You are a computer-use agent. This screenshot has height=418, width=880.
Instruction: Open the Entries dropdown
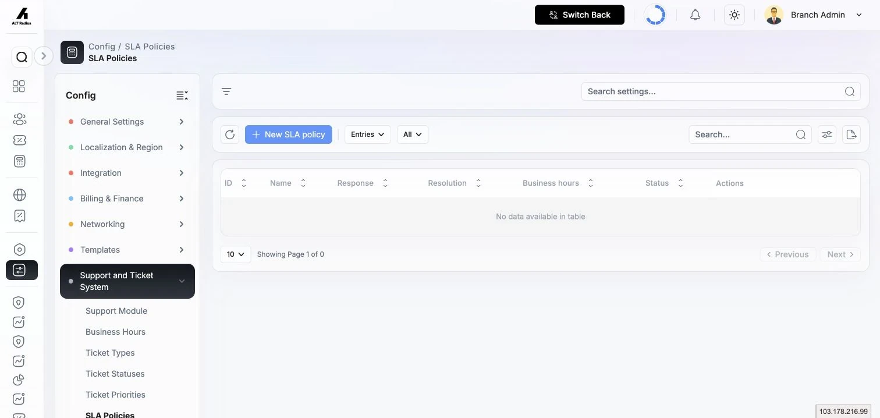(368, 134)
